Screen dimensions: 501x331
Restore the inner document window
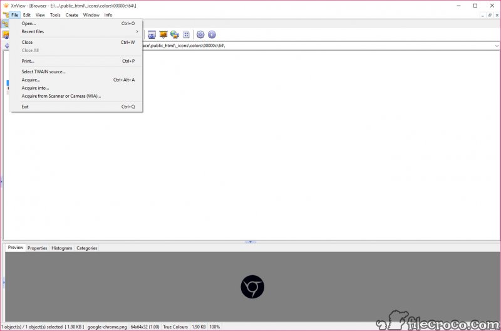[x=490, y=15]
